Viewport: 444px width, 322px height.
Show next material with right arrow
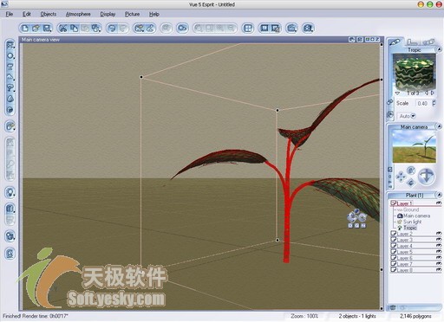pyautogui.click(x=433, y=93)
